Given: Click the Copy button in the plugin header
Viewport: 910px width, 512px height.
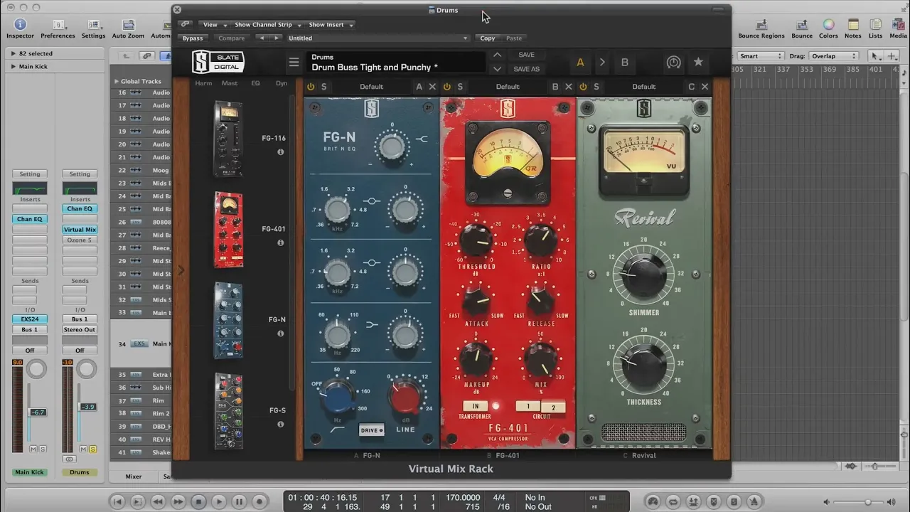Looking at the screenshot, I should 488,38.
